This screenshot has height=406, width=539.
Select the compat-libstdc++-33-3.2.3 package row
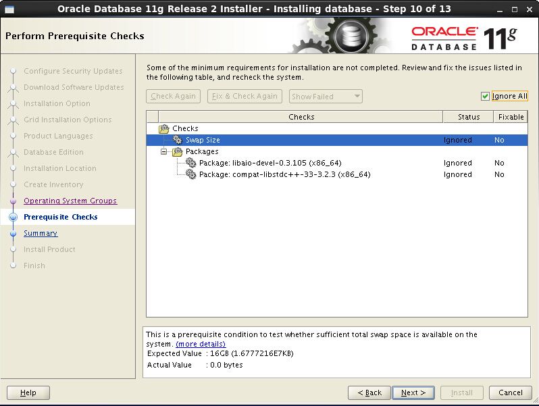pyautogui.click(x=337, y=174)
